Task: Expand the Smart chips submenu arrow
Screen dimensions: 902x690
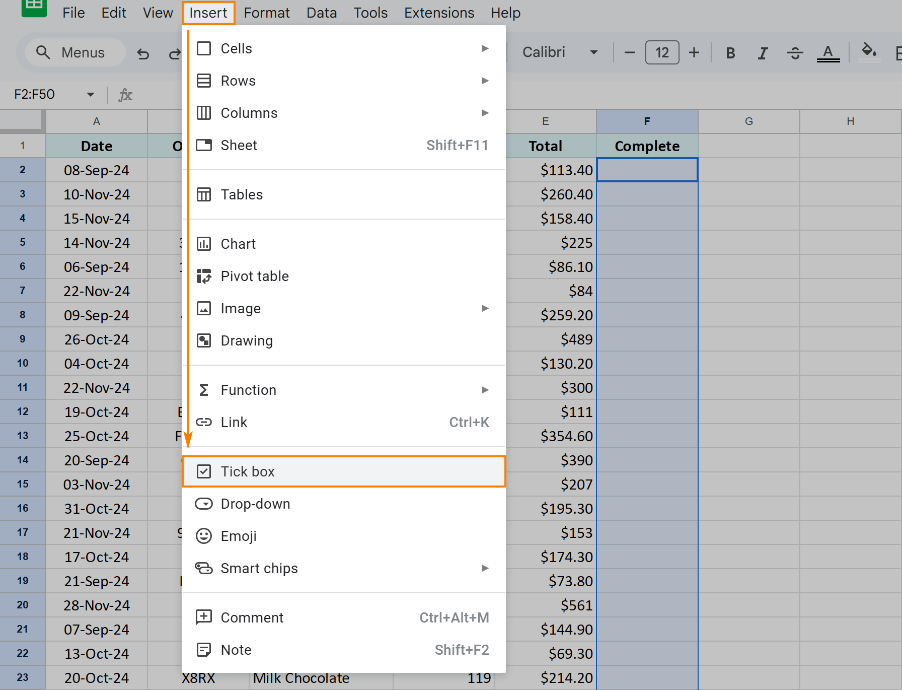Action: coord(485,568)
